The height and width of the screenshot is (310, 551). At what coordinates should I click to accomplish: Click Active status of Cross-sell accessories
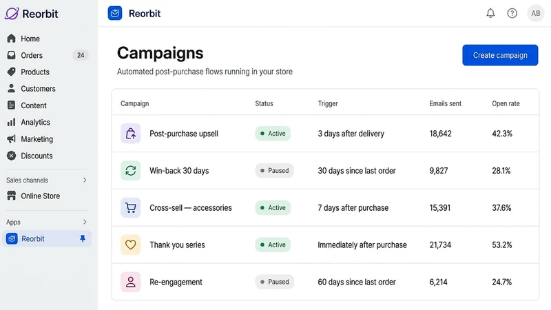(273, 208)
